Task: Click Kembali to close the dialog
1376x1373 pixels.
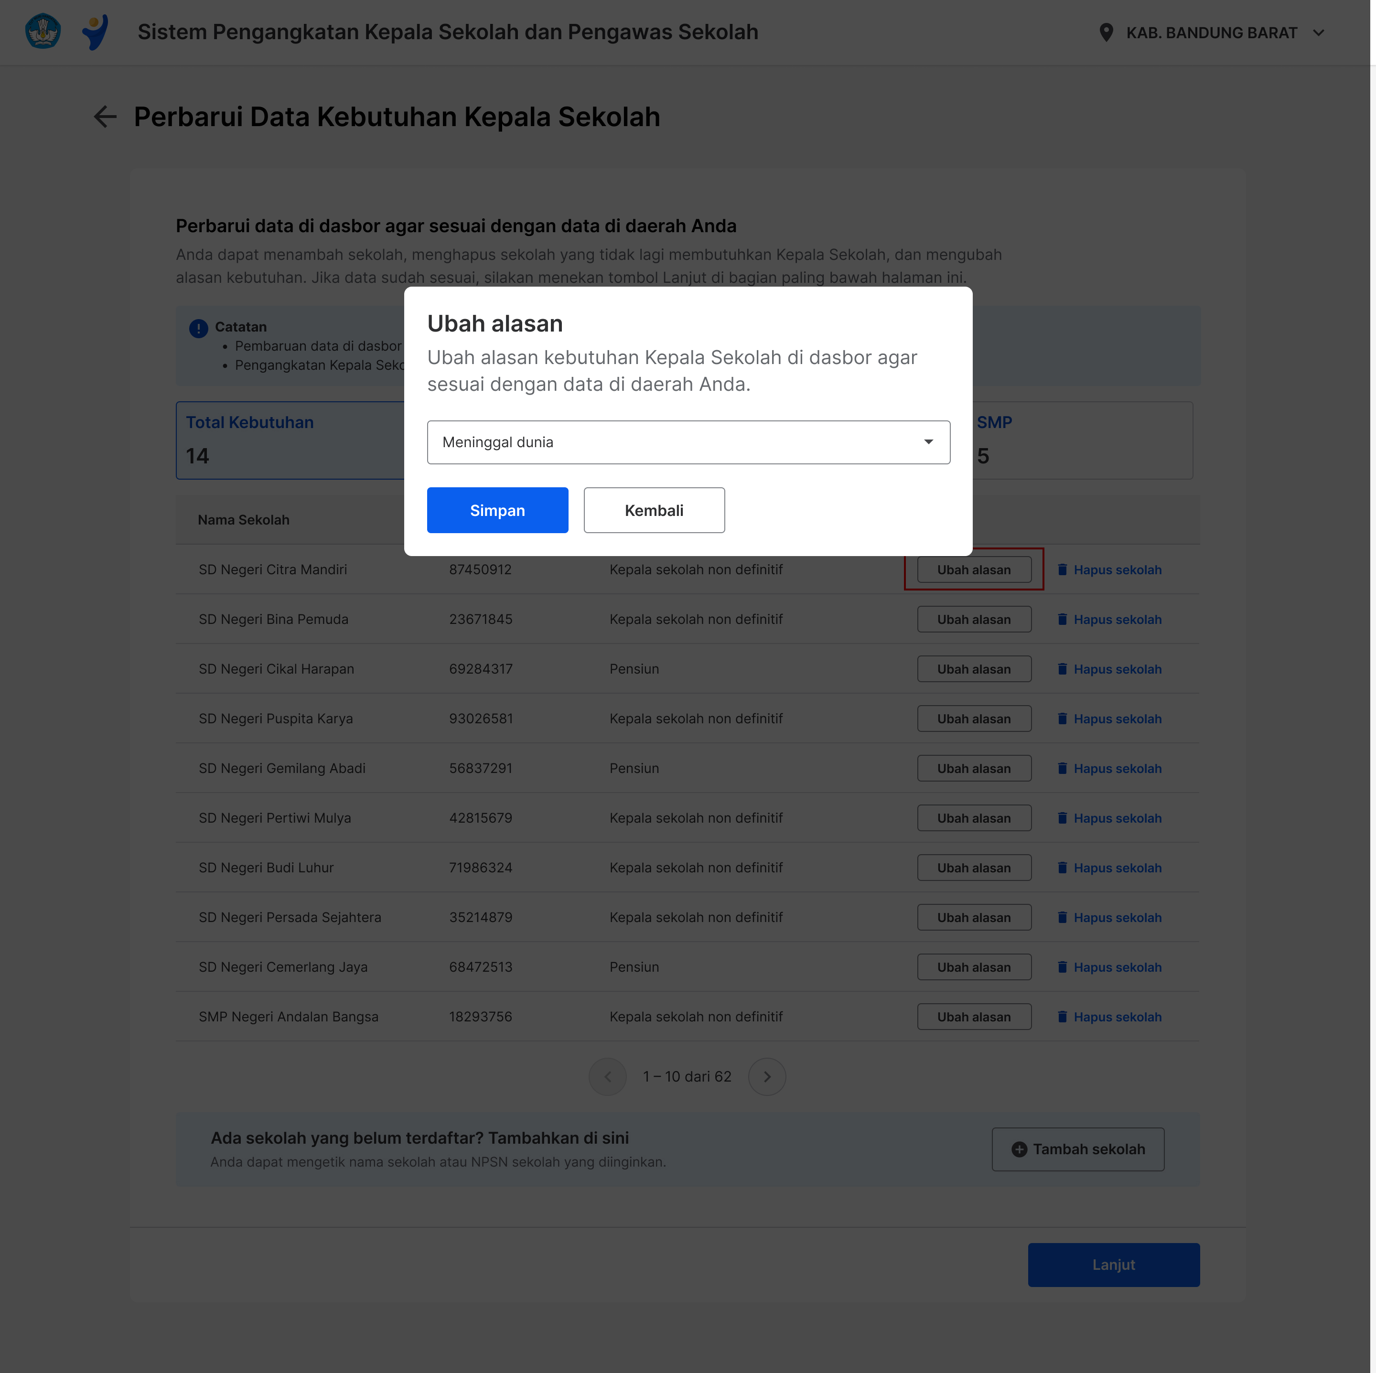Action: (x=654, y=510)
